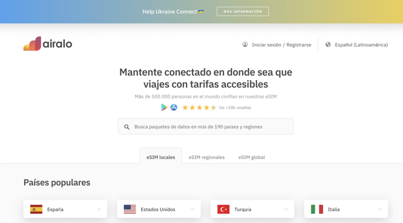Switch to the eSIM global tab
The height and width of the screenshot is (223, 403).
[252, 157]
